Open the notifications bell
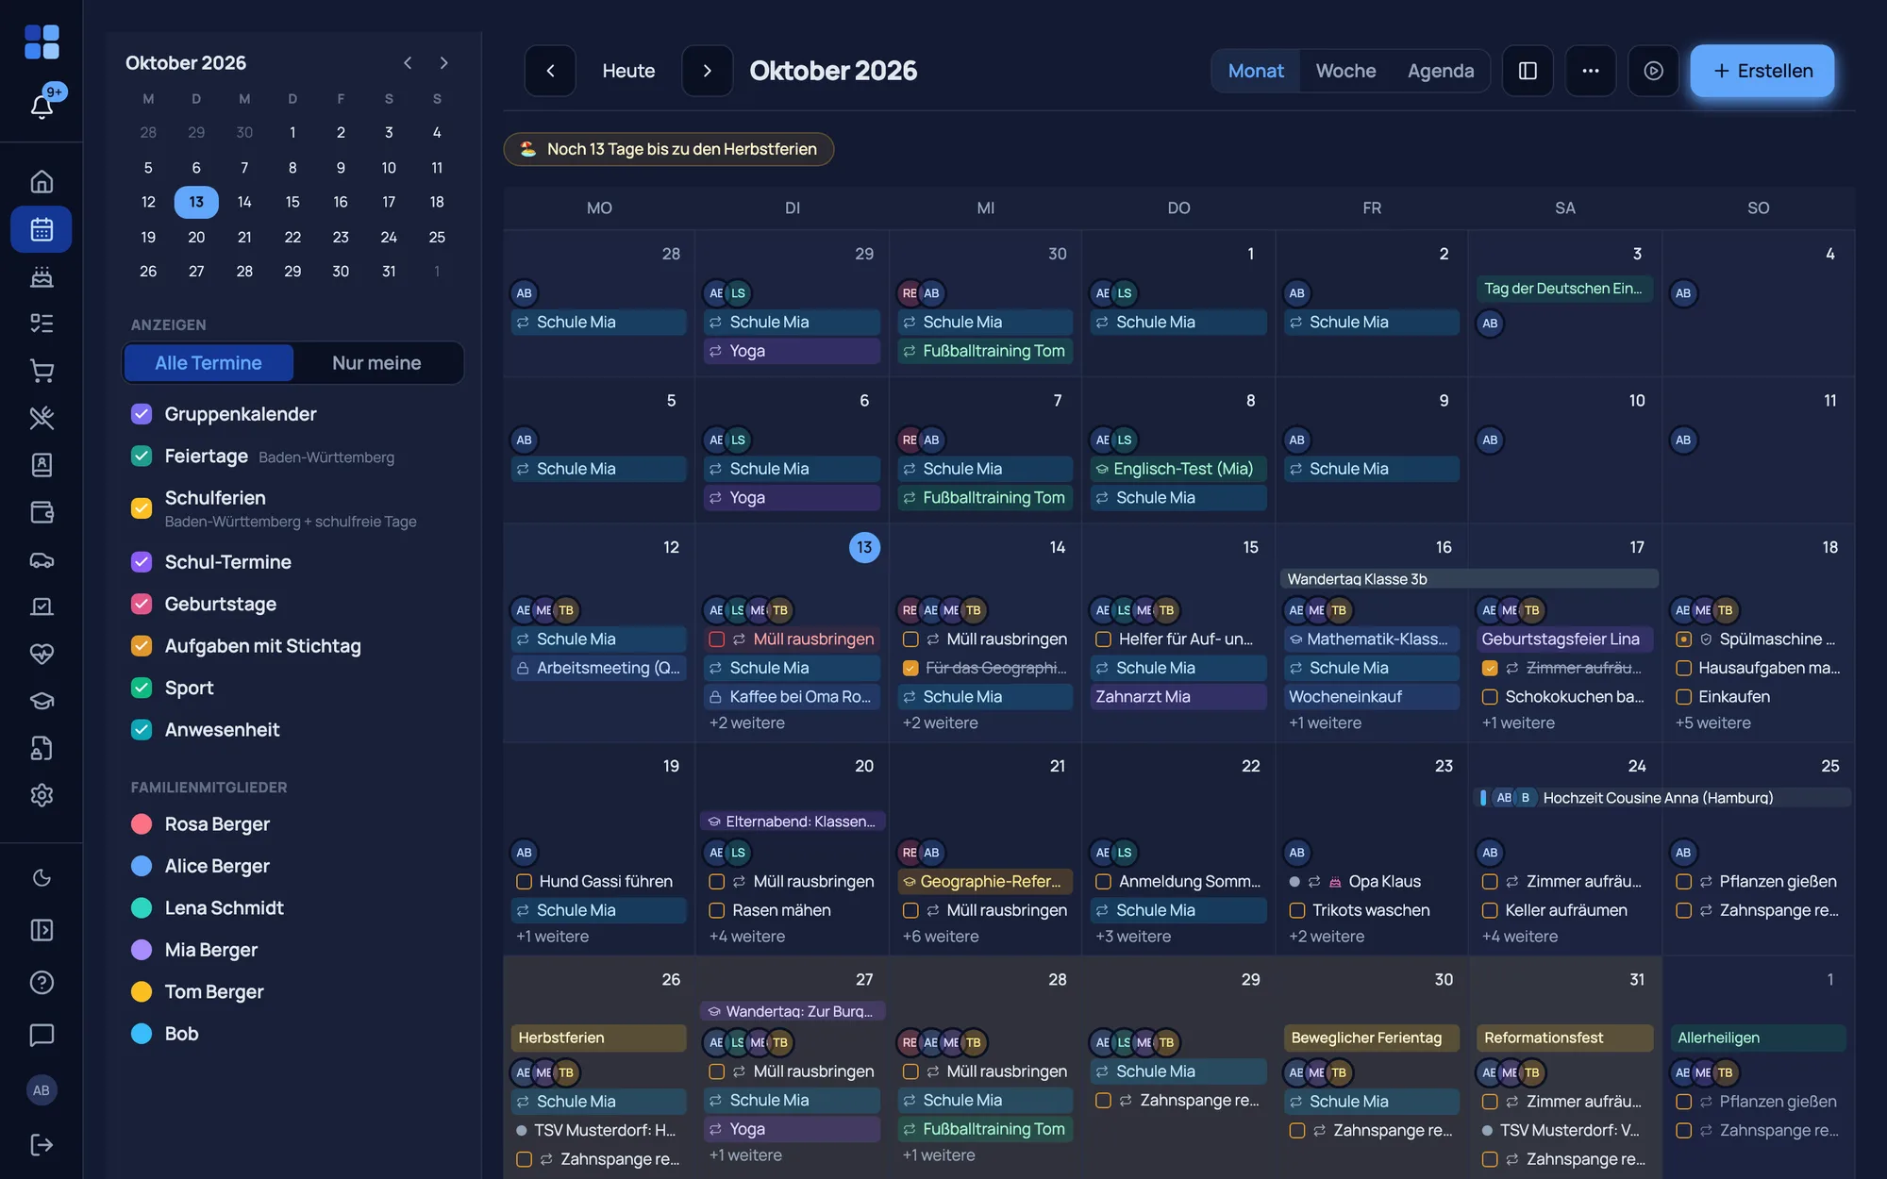1887x1179 pixels. pos(42,107)
